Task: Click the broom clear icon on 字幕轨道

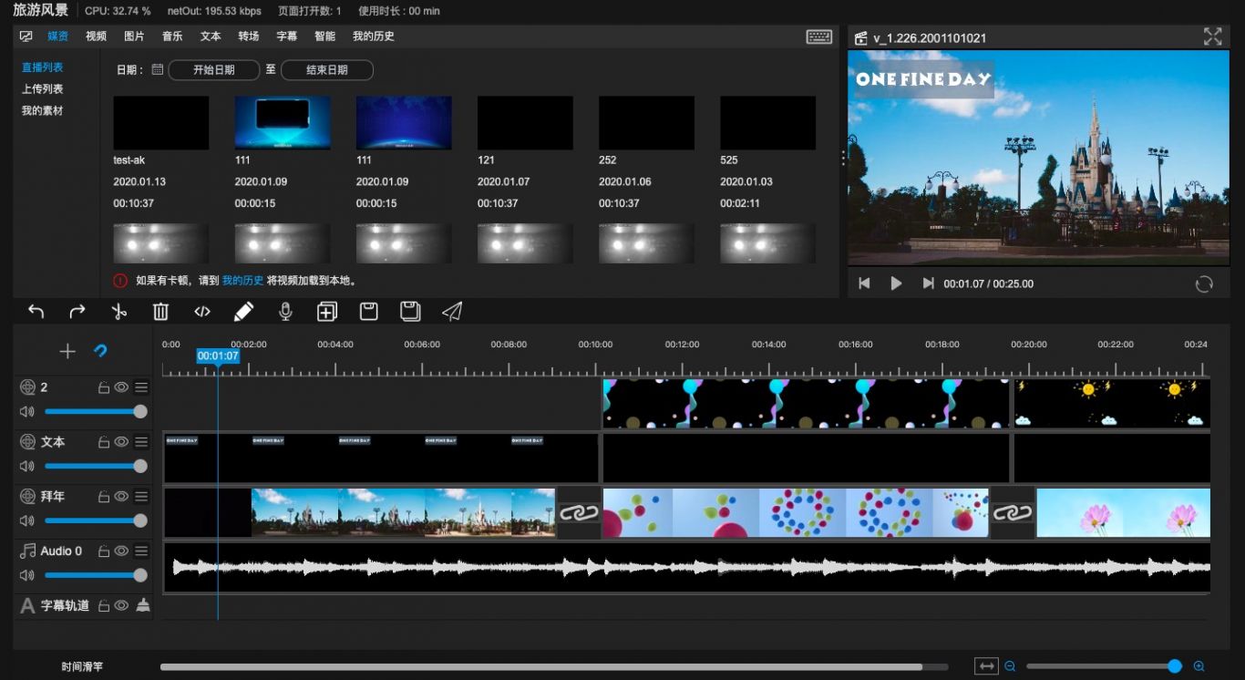Action: click(x=142, y=605)
